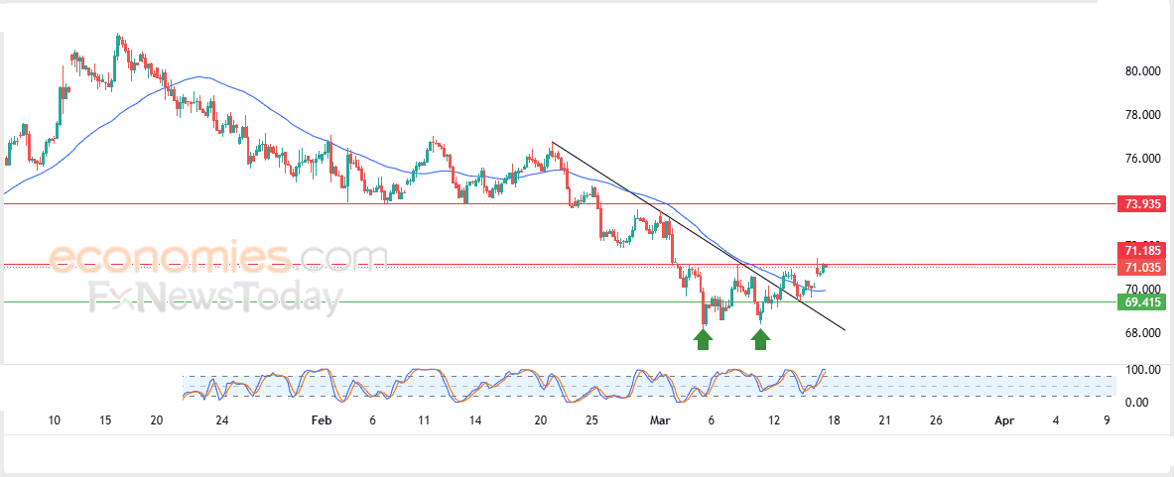Click the 26 date axis label
The height and width of the screenshot is (477, 1175).
[935, 420]
